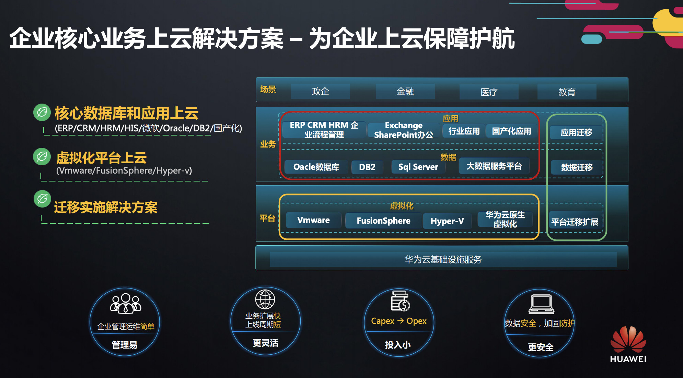Click the 应用迁移 box

[x=576, y=132]
